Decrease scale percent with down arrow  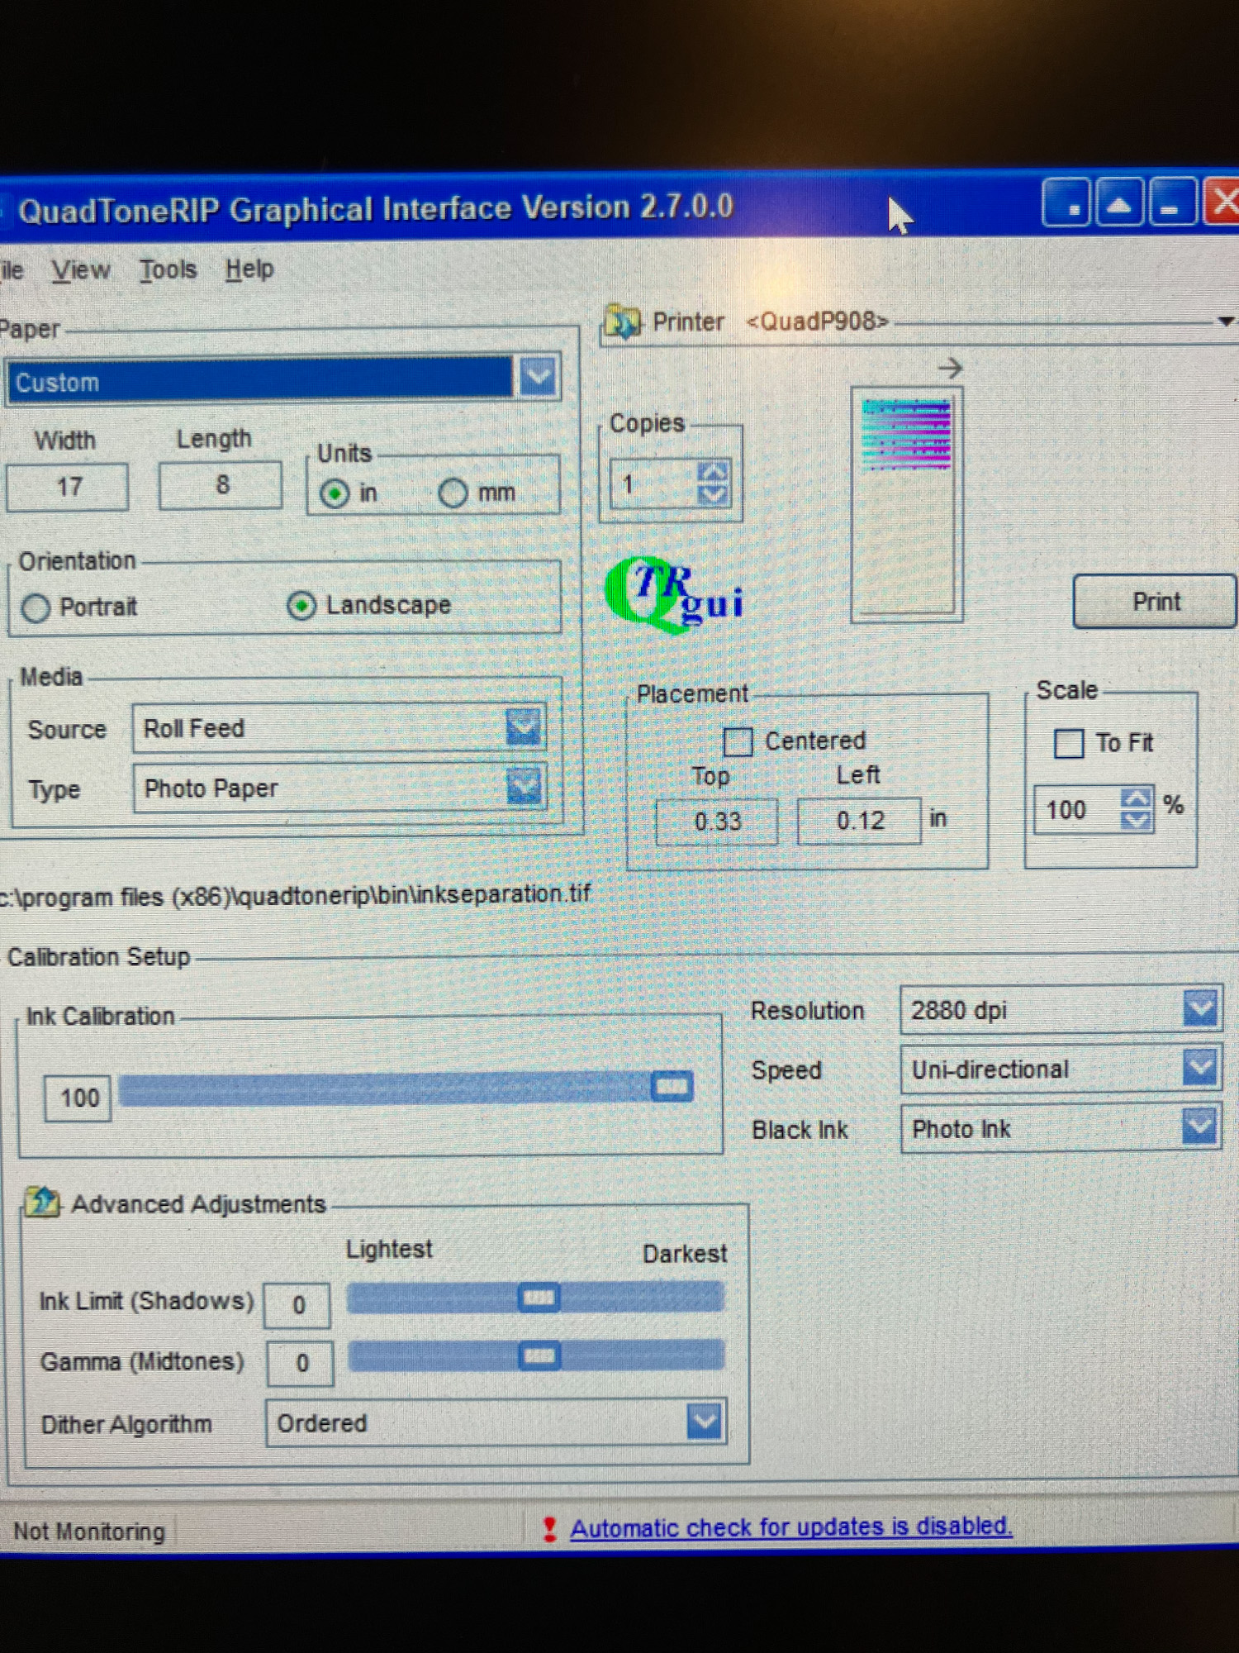[1136, 820]
